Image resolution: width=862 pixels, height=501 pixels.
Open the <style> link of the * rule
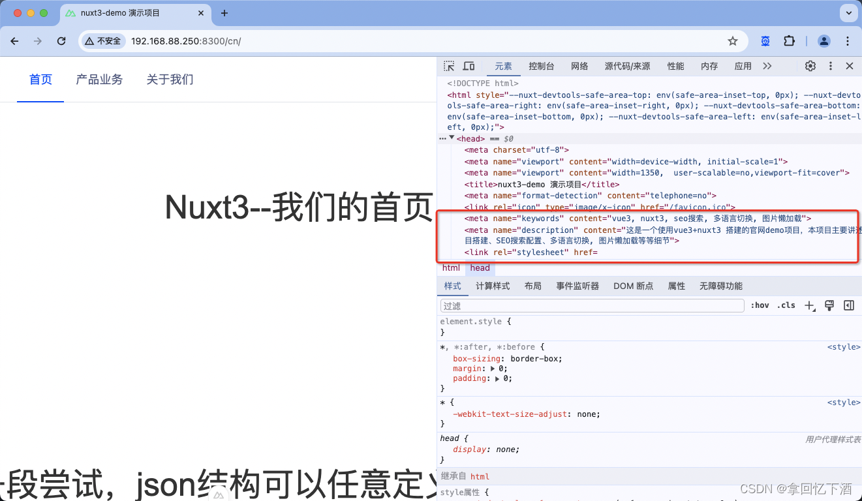(844, 402)
